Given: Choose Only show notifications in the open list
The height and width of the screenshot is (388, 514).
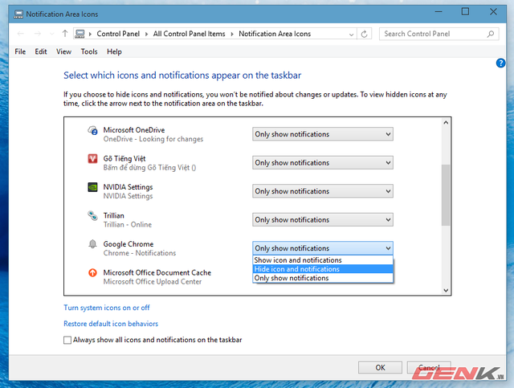Looking at the screenshot, I should click(323, 278).
